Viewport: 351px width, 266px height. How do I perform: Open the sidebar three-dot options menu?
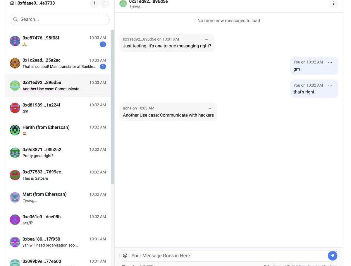105,3
